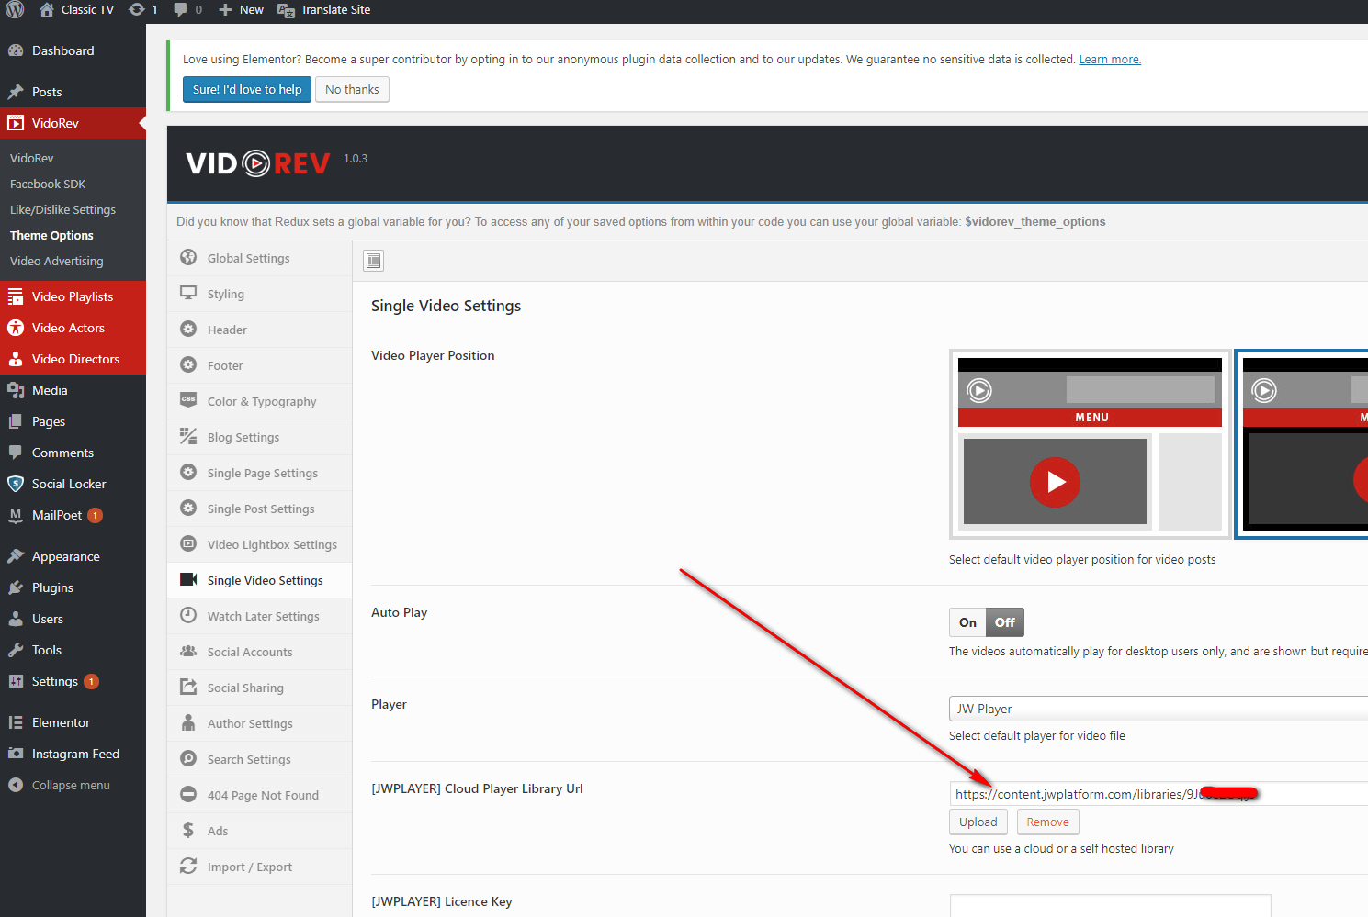Open the Player dropdown showing JW Player
The height and width of the screenshot is (917, 1368).
(x=1158, y=709)
